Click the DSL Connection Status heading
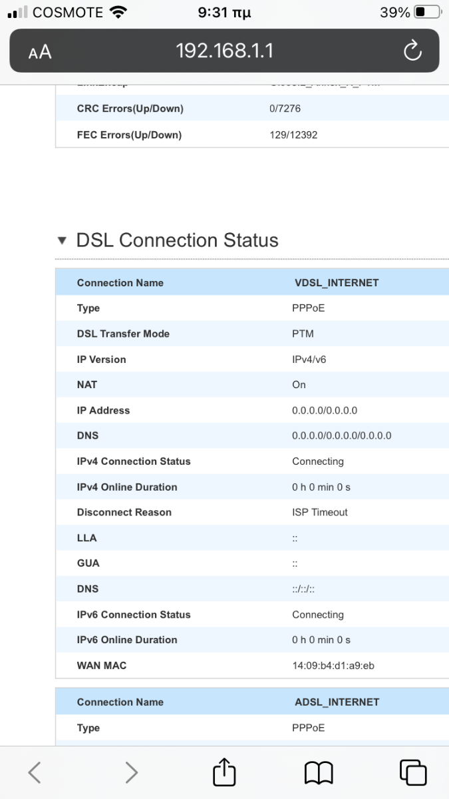Image resolution: width=449 pixels, height=799 pixels. click(x=178, y=240)
